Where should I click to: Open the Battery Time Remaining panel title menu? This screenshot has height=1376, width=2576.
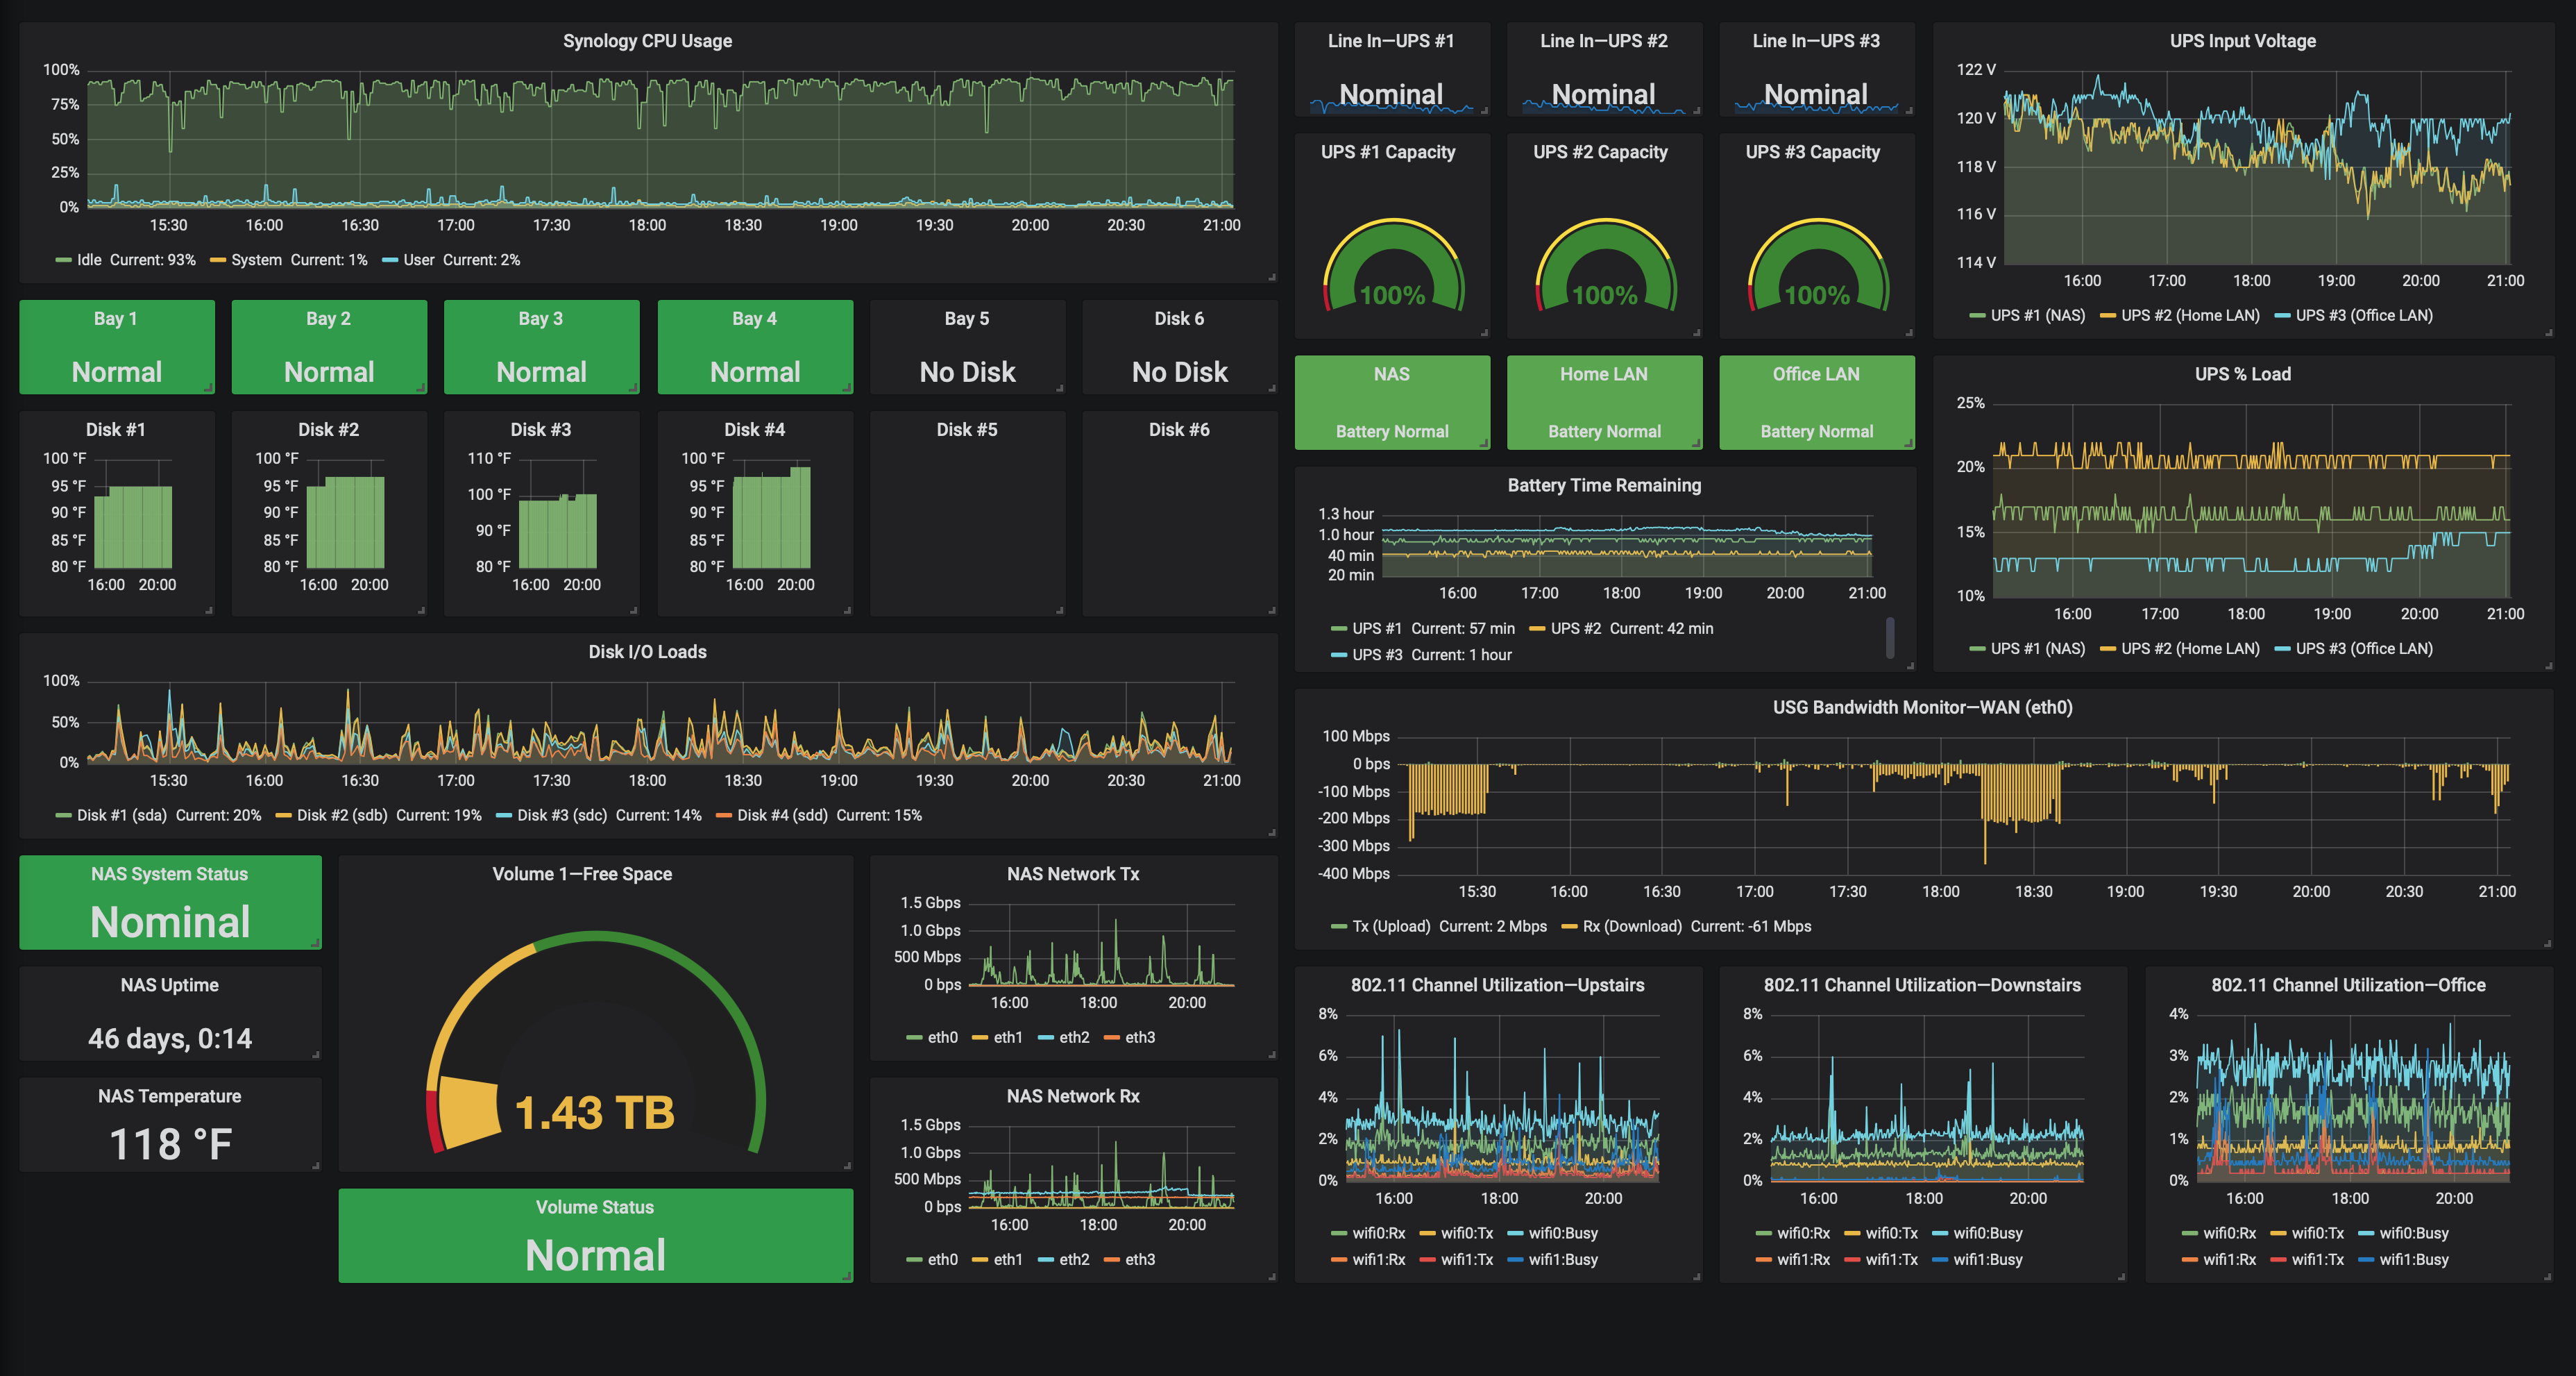[1604, 485]
